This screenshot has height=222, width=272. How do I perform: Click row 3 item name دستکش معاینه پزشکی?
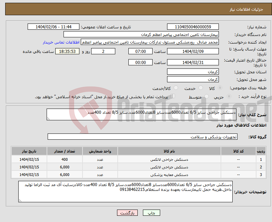click(169, 175)
